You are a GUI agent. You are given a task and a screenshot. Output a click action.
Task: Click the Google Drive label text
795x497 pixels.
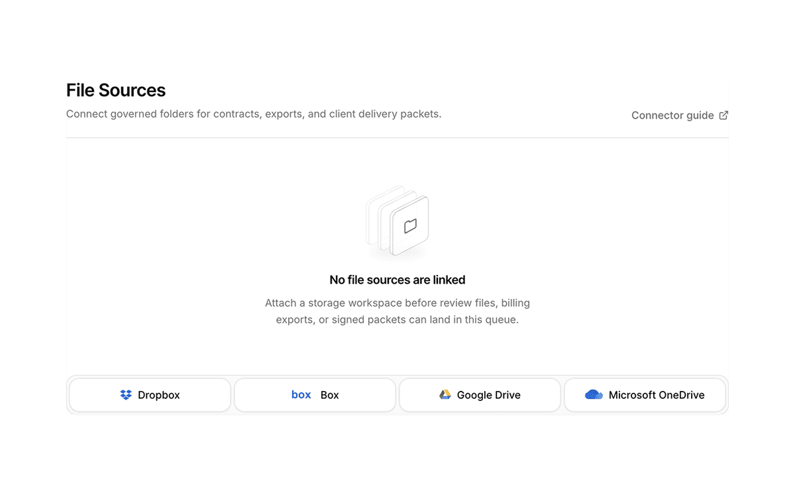click(489, 395)
